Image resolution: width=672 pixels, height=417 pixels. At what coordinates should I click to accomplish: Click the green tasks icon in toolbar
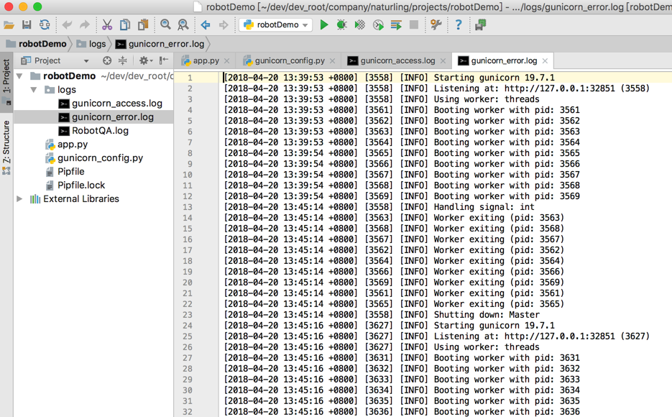[x=480, y=25]
